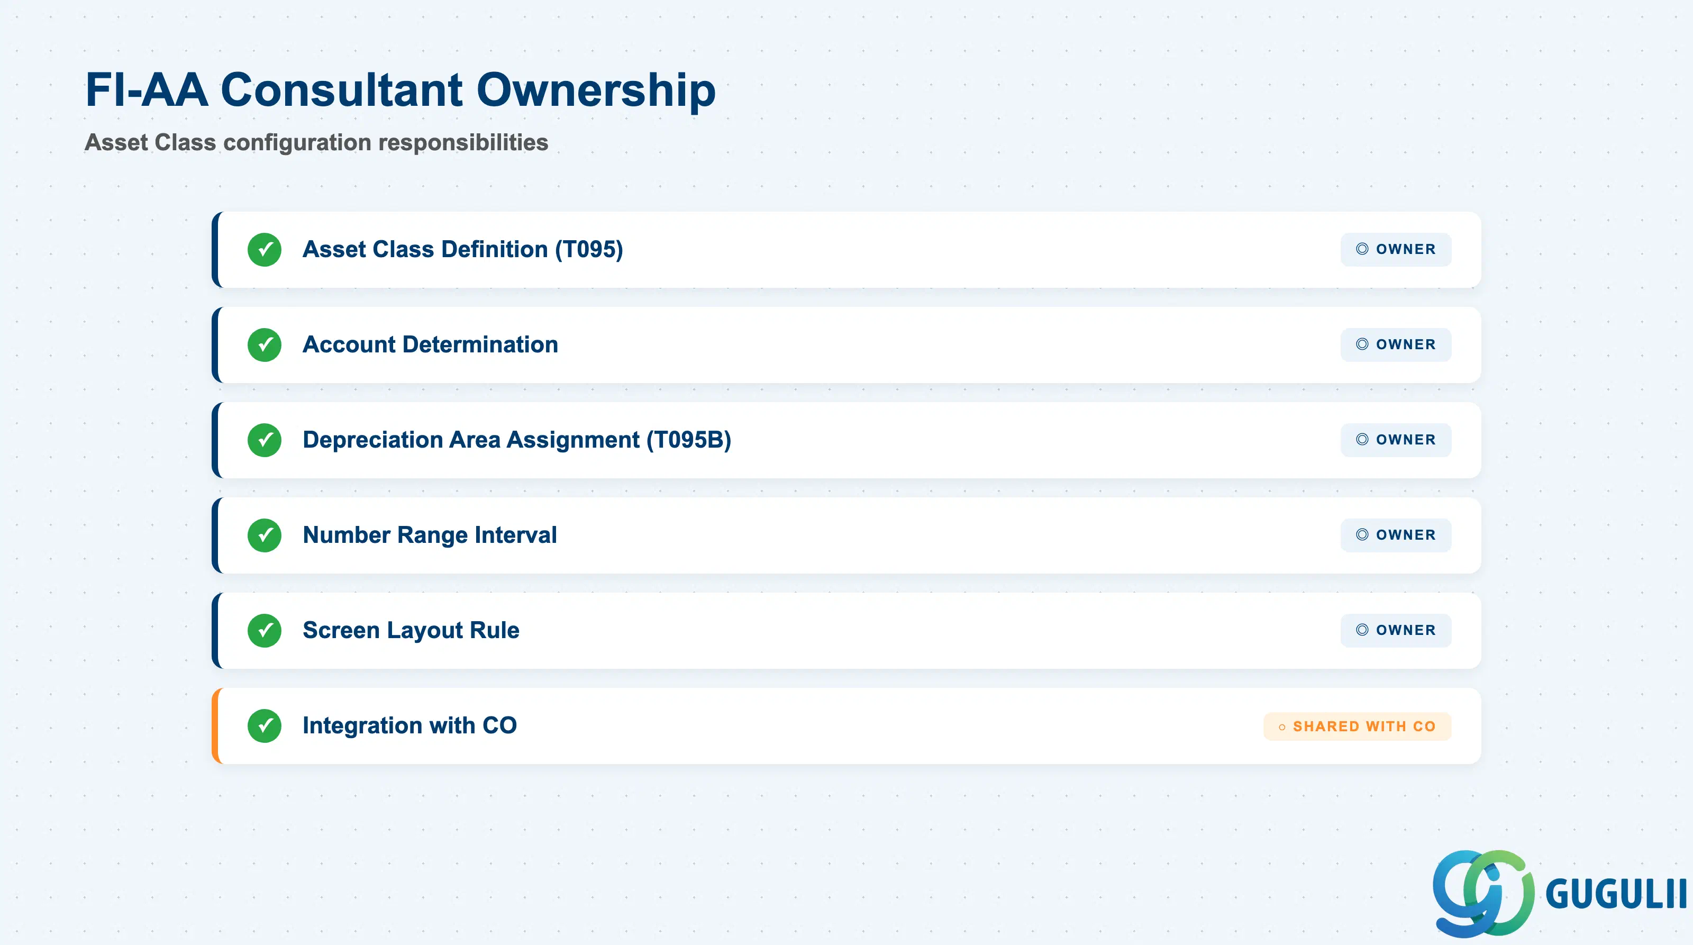The height and width of the screenshot is (945, 1693).
Task: Select the text "Integration with CO"
Action: [x=410, y=726]
